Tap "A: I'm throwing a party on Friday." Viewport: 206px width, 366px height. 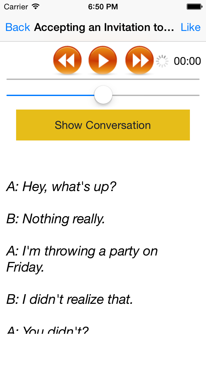point(82,259)
